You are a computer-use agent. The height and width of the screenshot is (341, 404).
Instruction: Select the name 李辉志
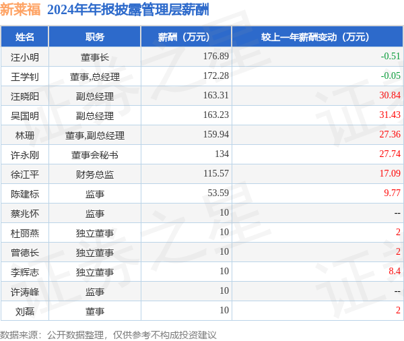click(25, 272)
